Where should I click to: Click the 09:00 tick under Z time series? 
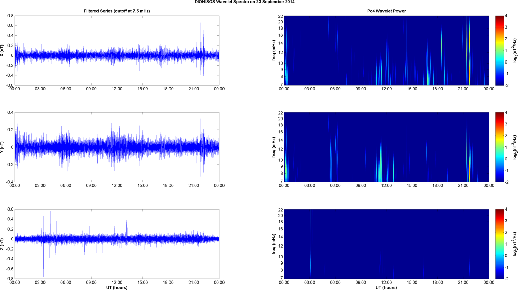pyautogui.click(x=91, y=283)
